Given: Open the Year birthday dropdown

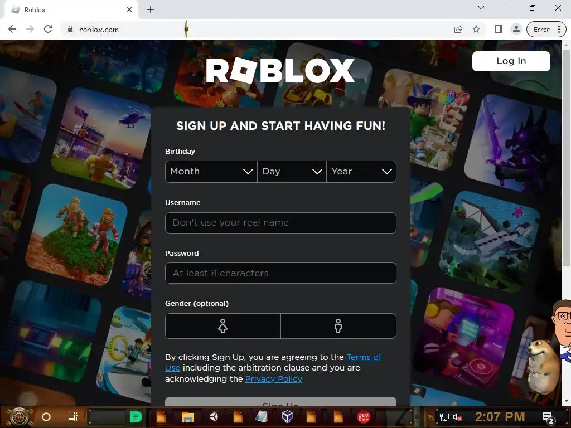Looking at the screenshot, I should [x=361, y=172].
